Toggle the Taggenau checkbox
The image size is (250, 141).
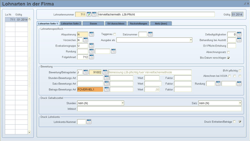pos(115,34)
